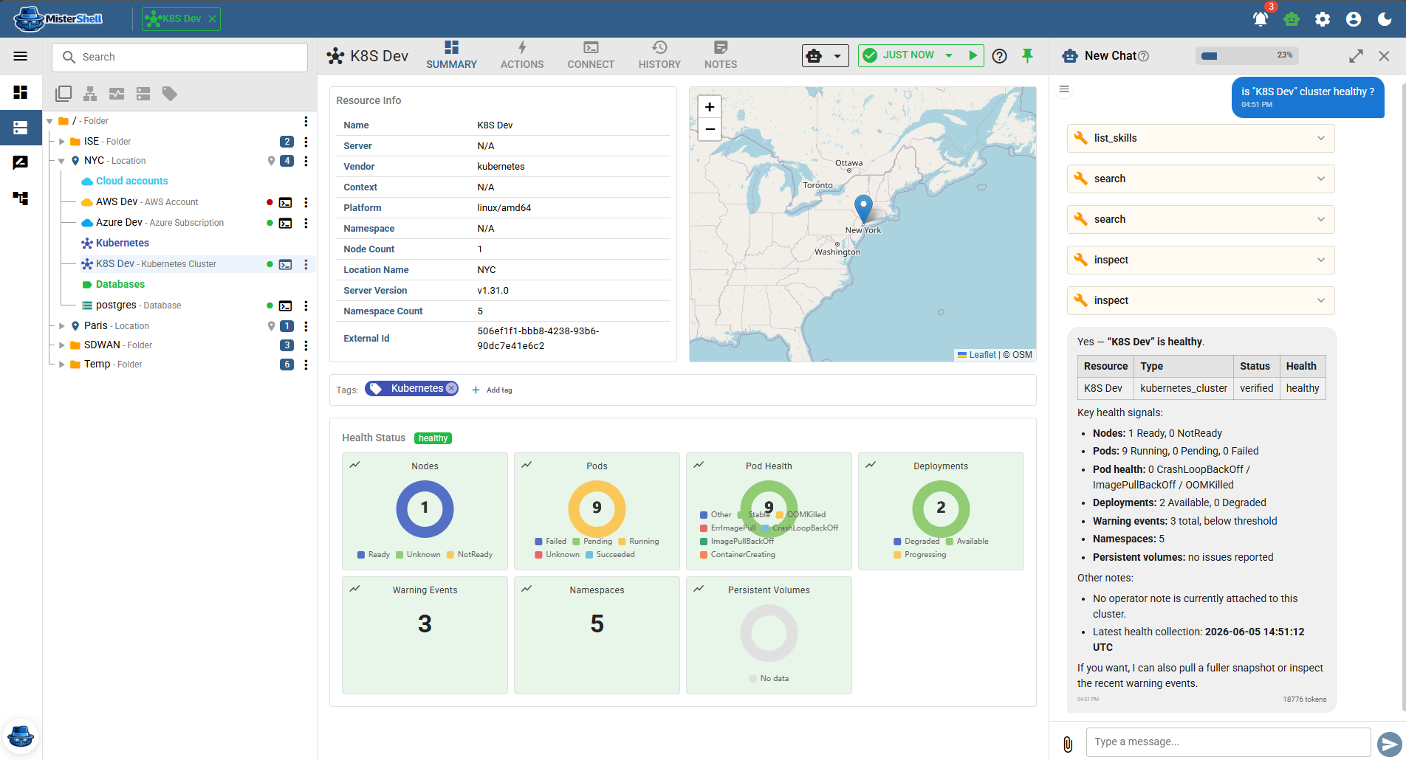Image resolution: width=1406 pixels, height=760 pixels.
Task: Collapse the root folder node
Action: pos(49,121)
